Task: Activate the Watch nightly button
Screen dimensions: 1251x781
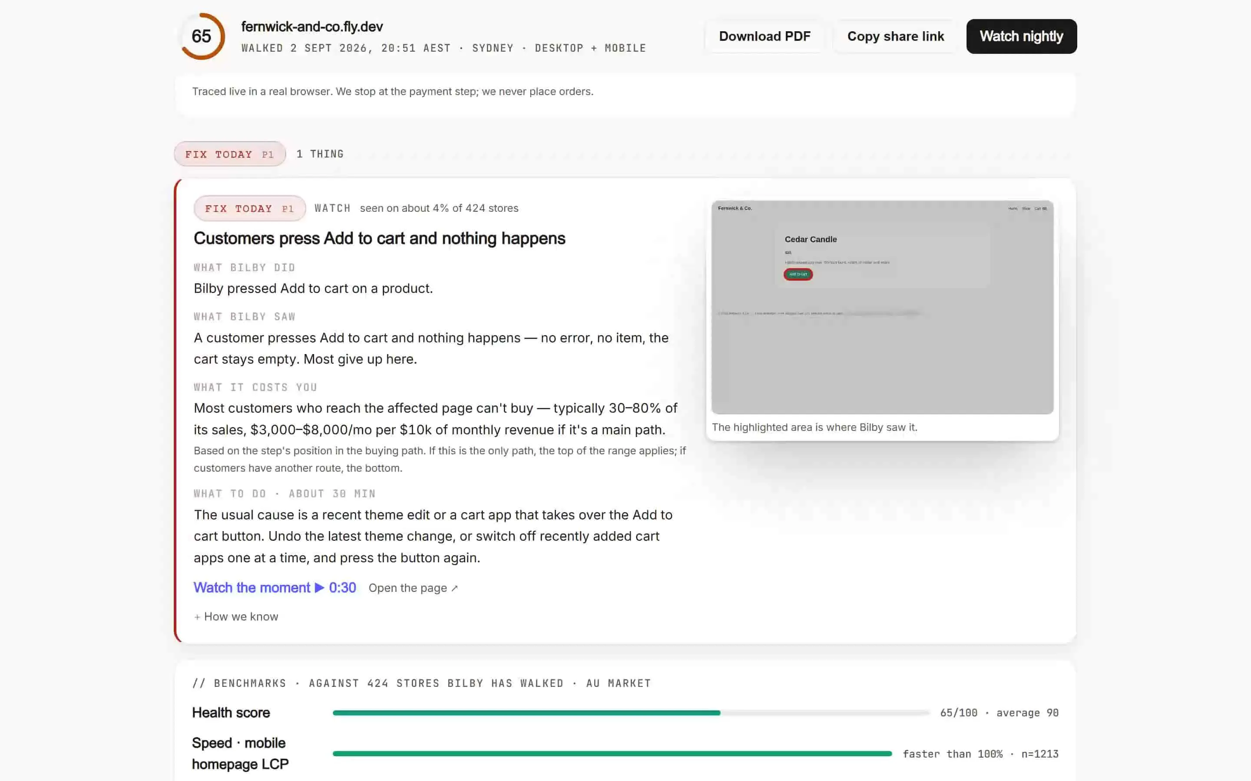Action: (1022, 36)
